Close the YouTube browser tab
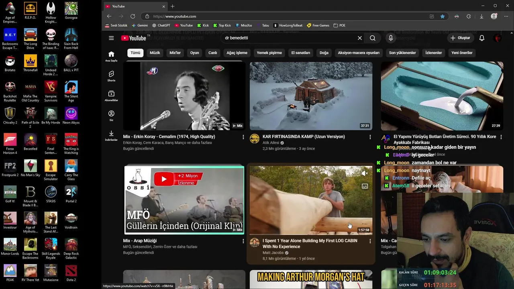This screenshot has width=514, height=289. (x=164, y=6)
